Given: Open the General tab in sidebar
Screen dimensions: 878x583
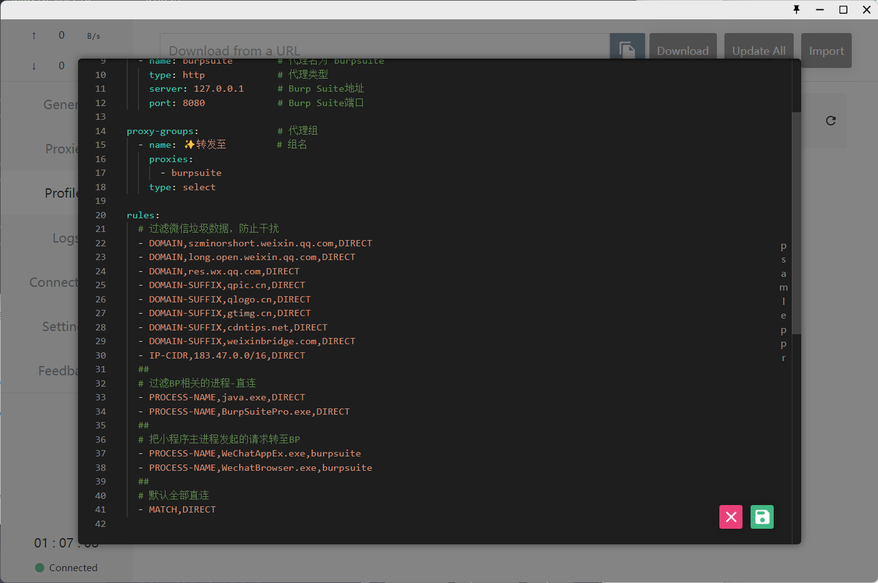Looking at the screenshot, I should pos(61,105).
